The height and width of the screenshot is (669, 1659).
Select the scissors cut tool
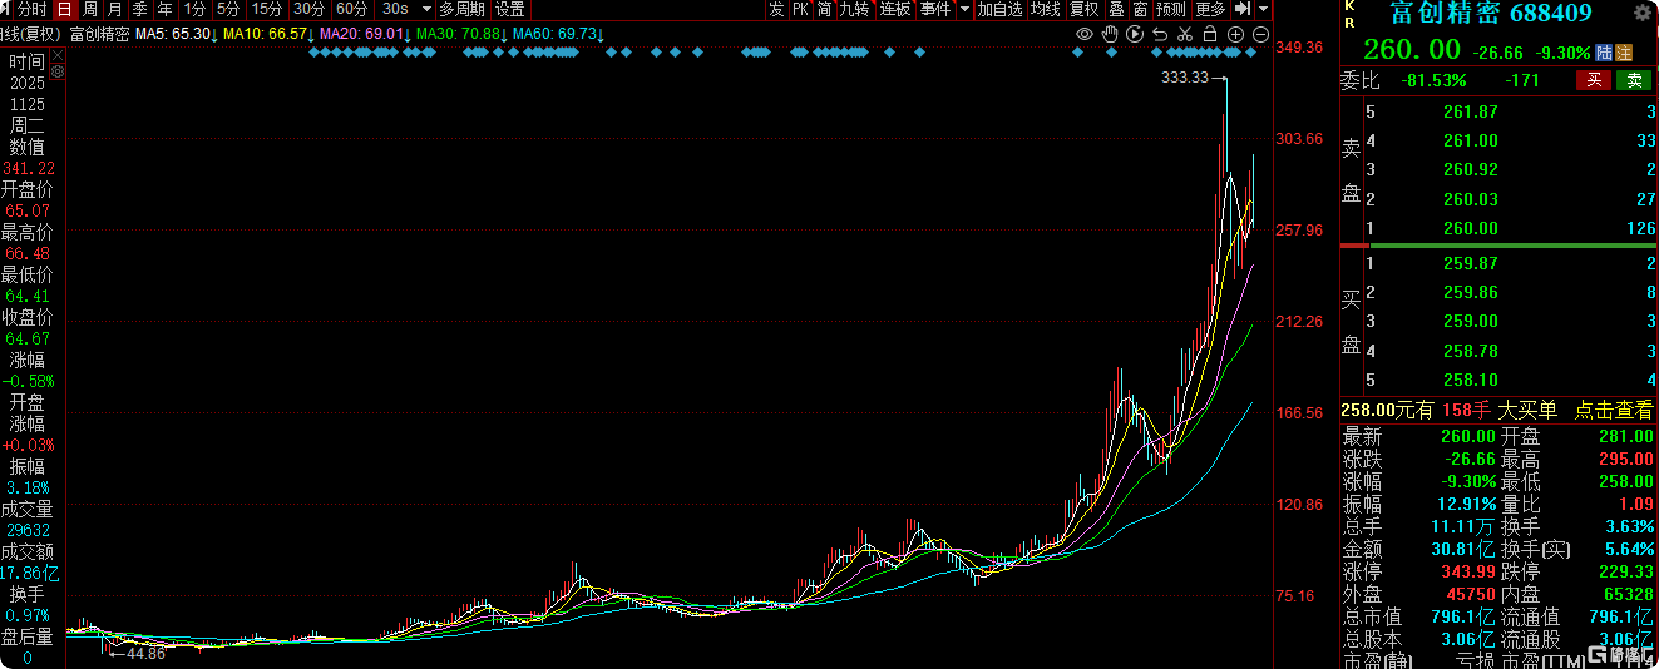pos(1185,34)
